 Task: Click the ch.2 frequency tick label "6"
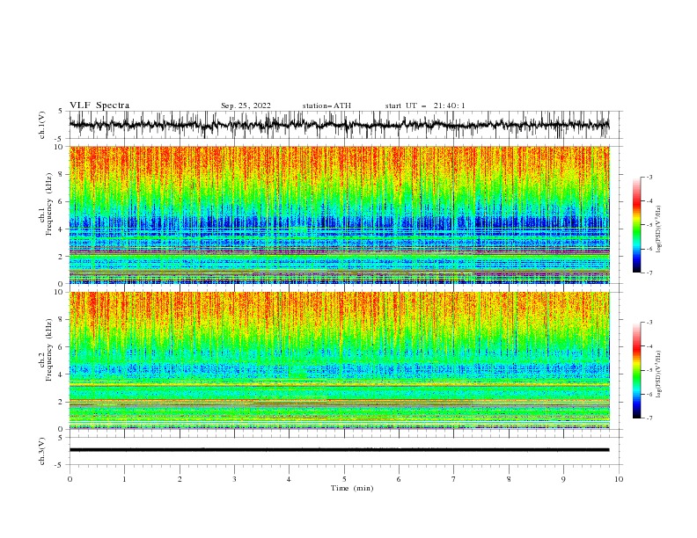coord(62,347)
